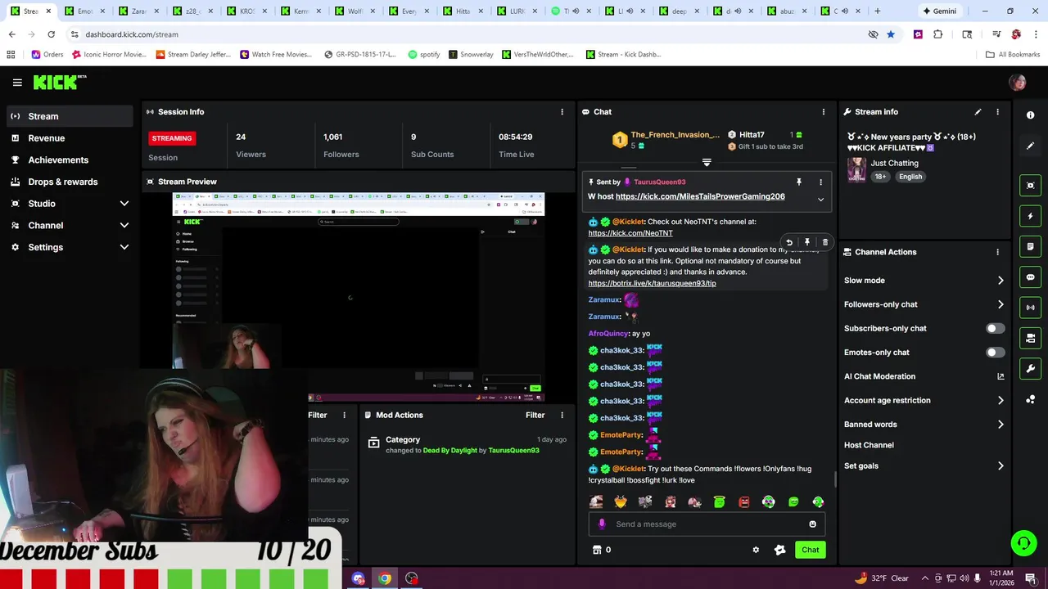Click the Kick logo

(x=59, y=82)
